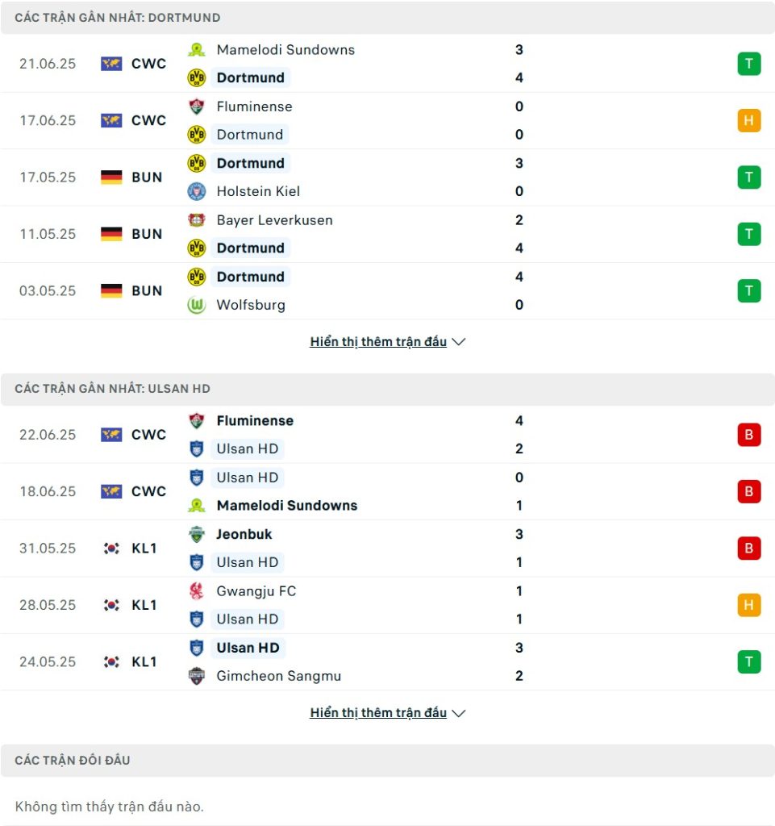
Task: Click the chevron arrow beside Ulsan HD's show-more link
Action: tap(459, 713)
